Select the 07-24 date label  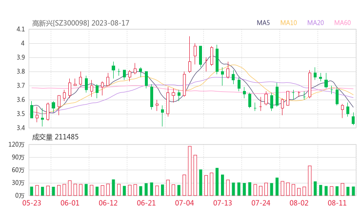261,203
